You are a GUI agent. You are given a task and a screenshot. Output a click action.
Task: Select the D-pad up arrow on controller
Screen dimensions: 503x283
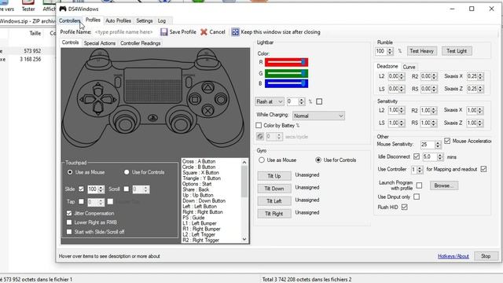pyautogui.click(x=97, y=89)
